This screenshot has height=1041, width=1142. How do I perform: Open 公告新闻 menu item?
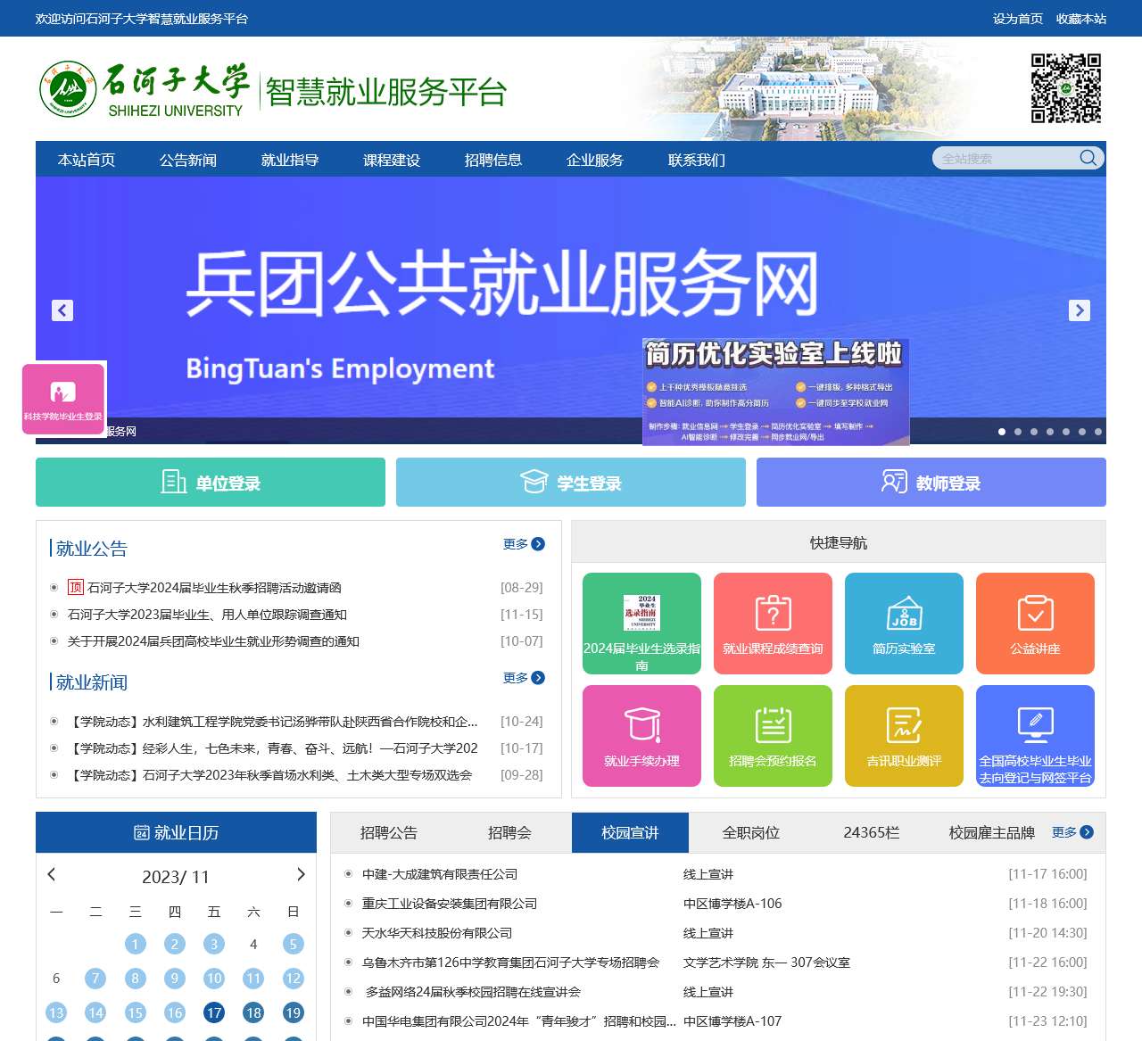tap(188, 160)
